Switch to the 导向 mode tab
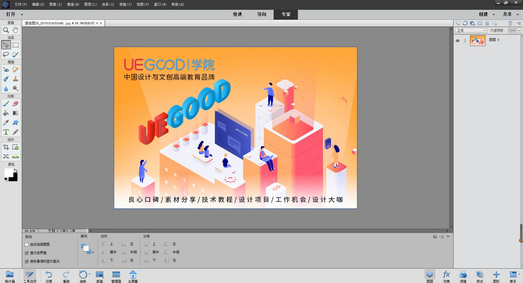This screenshot has width=523, height=283. [262, 14]
